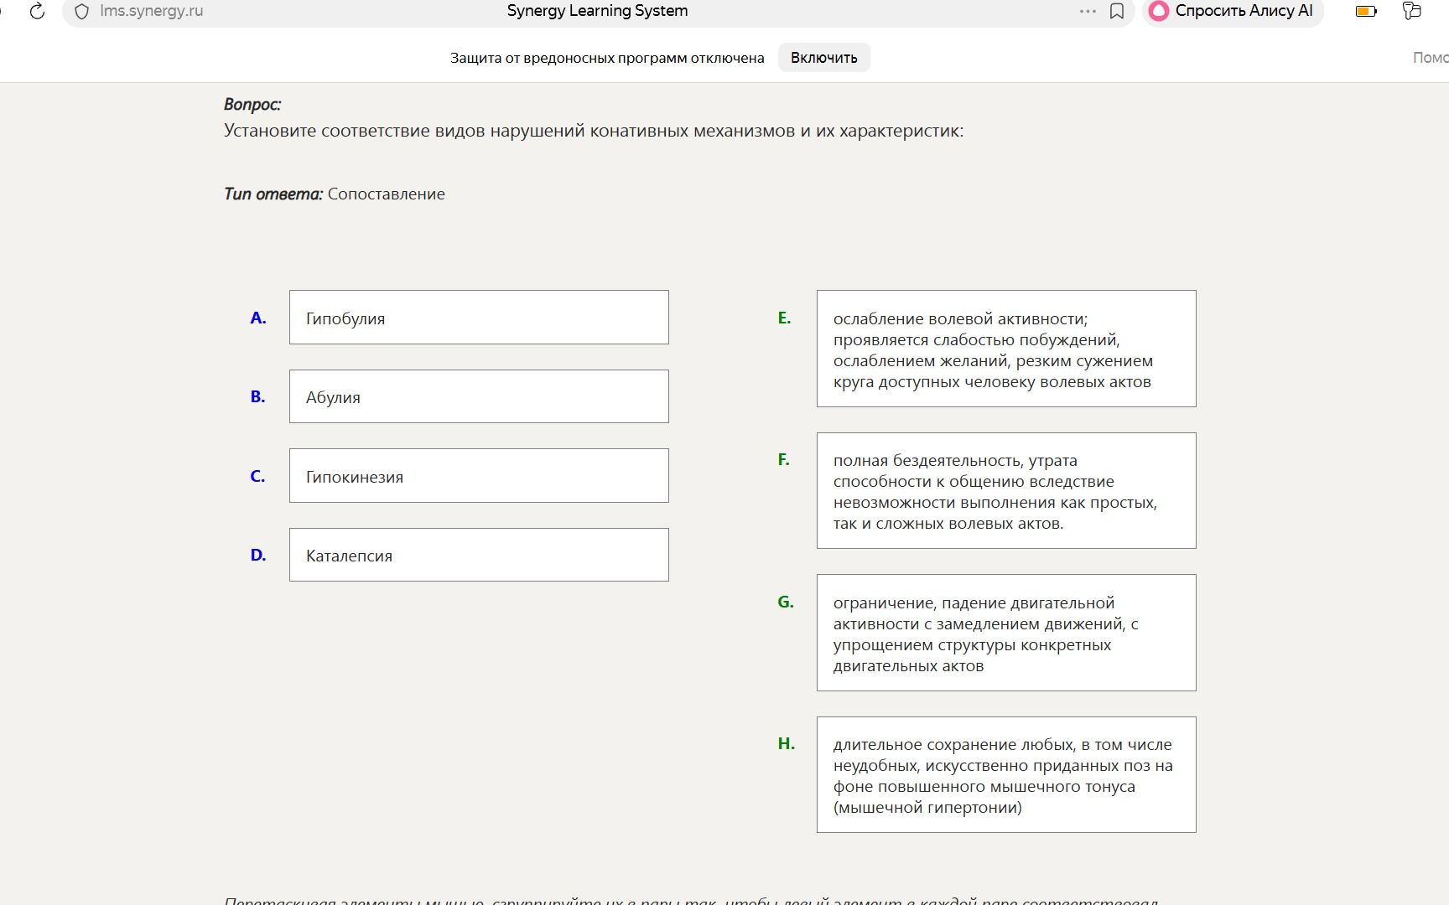Click the truncated Помо link at right
Screen dimensions: 1449x905
(1431, 58)
